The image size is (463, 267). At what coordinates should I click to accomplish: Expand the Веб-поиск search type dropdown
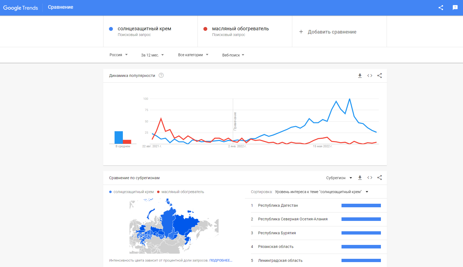[x=233, y=55]
